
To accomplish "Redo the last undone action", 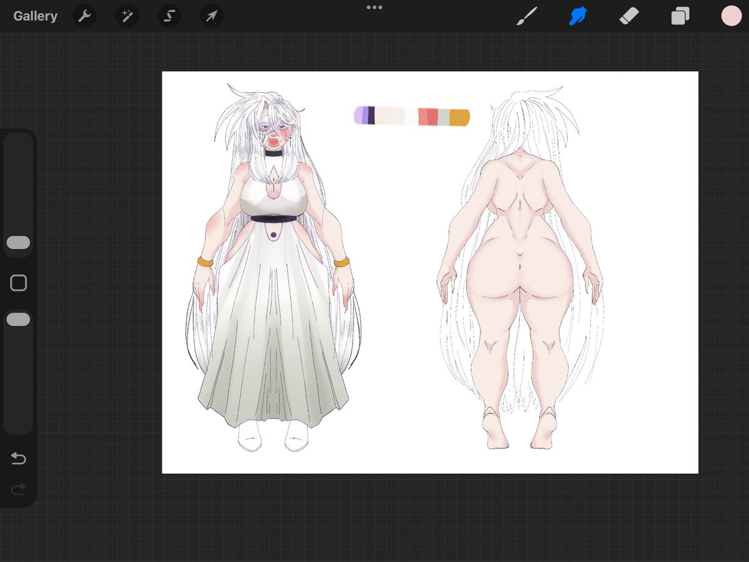I will pos(19,489).
